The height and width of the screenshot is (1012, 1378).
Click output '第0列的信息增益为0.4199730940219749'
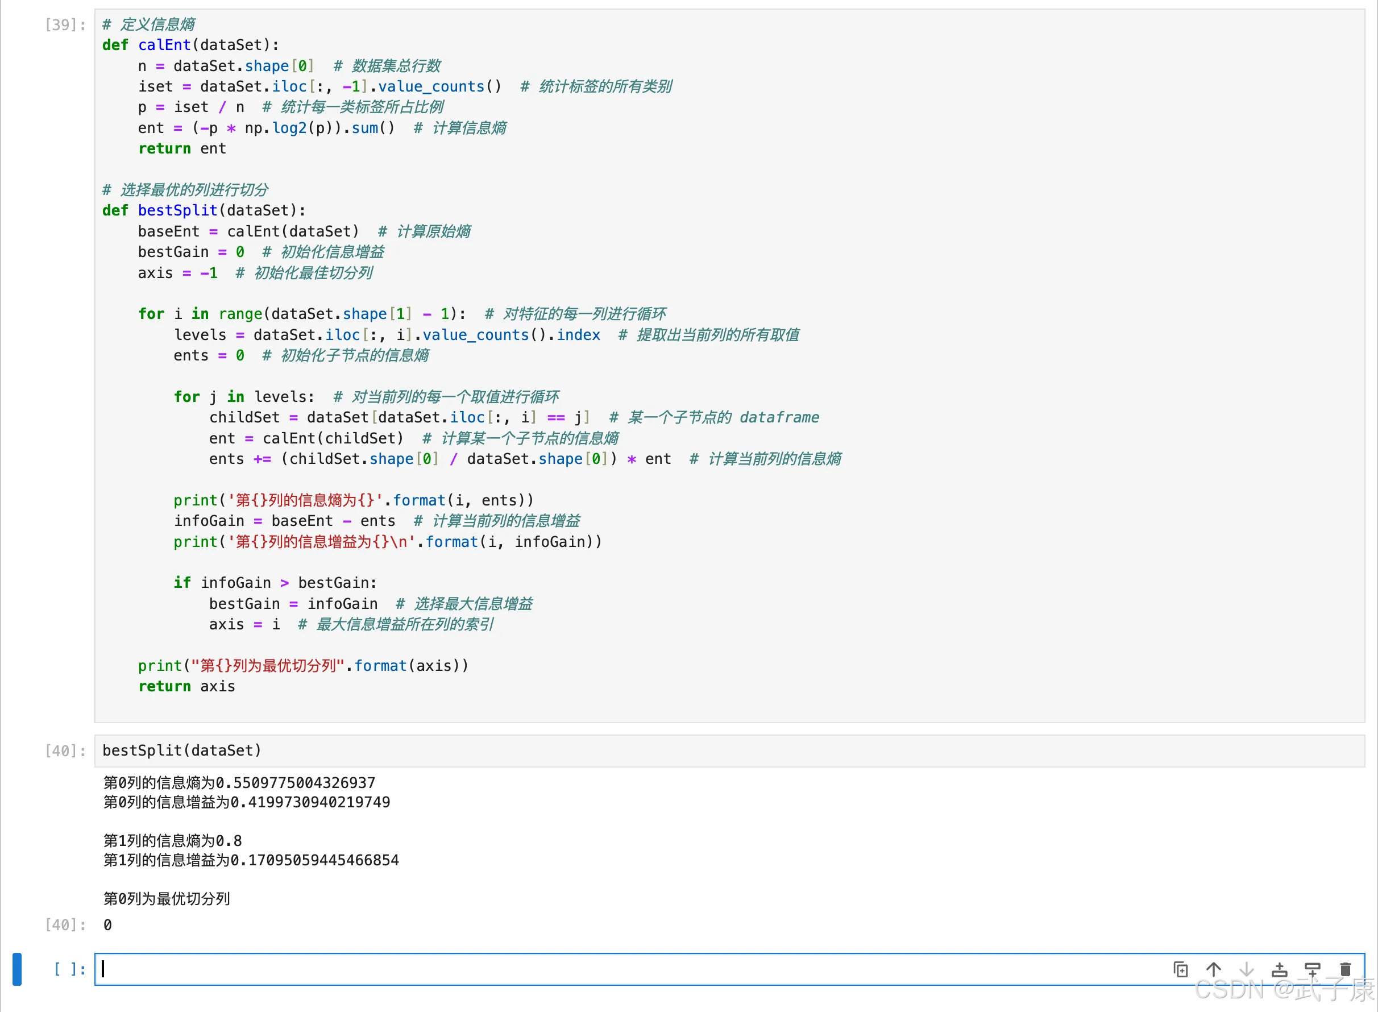point(247,802)
